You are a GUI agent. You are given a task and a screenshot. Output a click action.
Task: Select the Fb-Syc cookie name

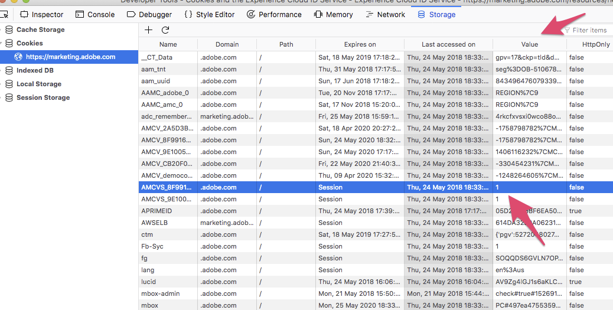point(152,246)
